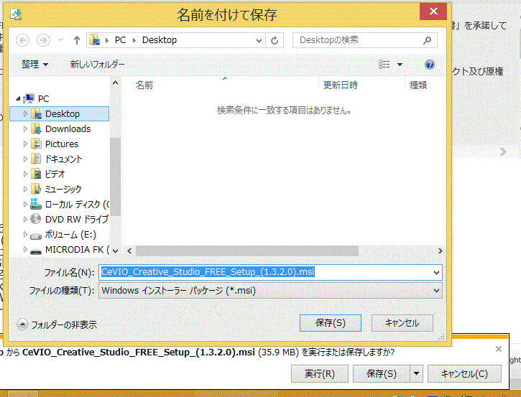Expand the Pictures tree node

[x=25, y=144]
